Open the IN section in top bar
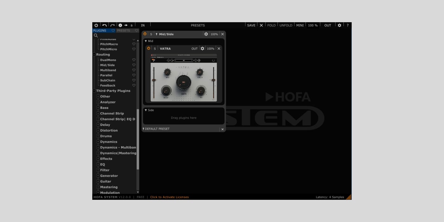444x222 pixels. [x=143, y=25]
